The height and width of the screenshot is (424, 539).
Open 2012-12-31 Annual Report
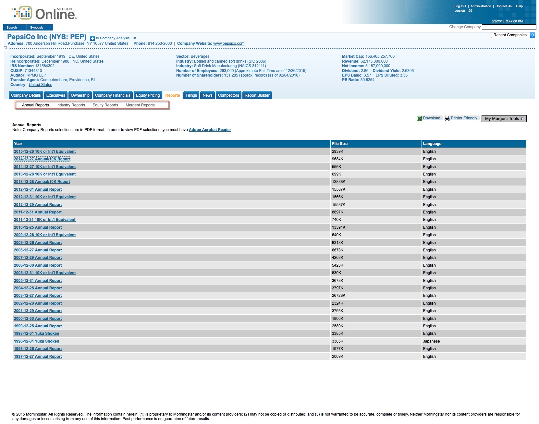(x=38, y=189)
